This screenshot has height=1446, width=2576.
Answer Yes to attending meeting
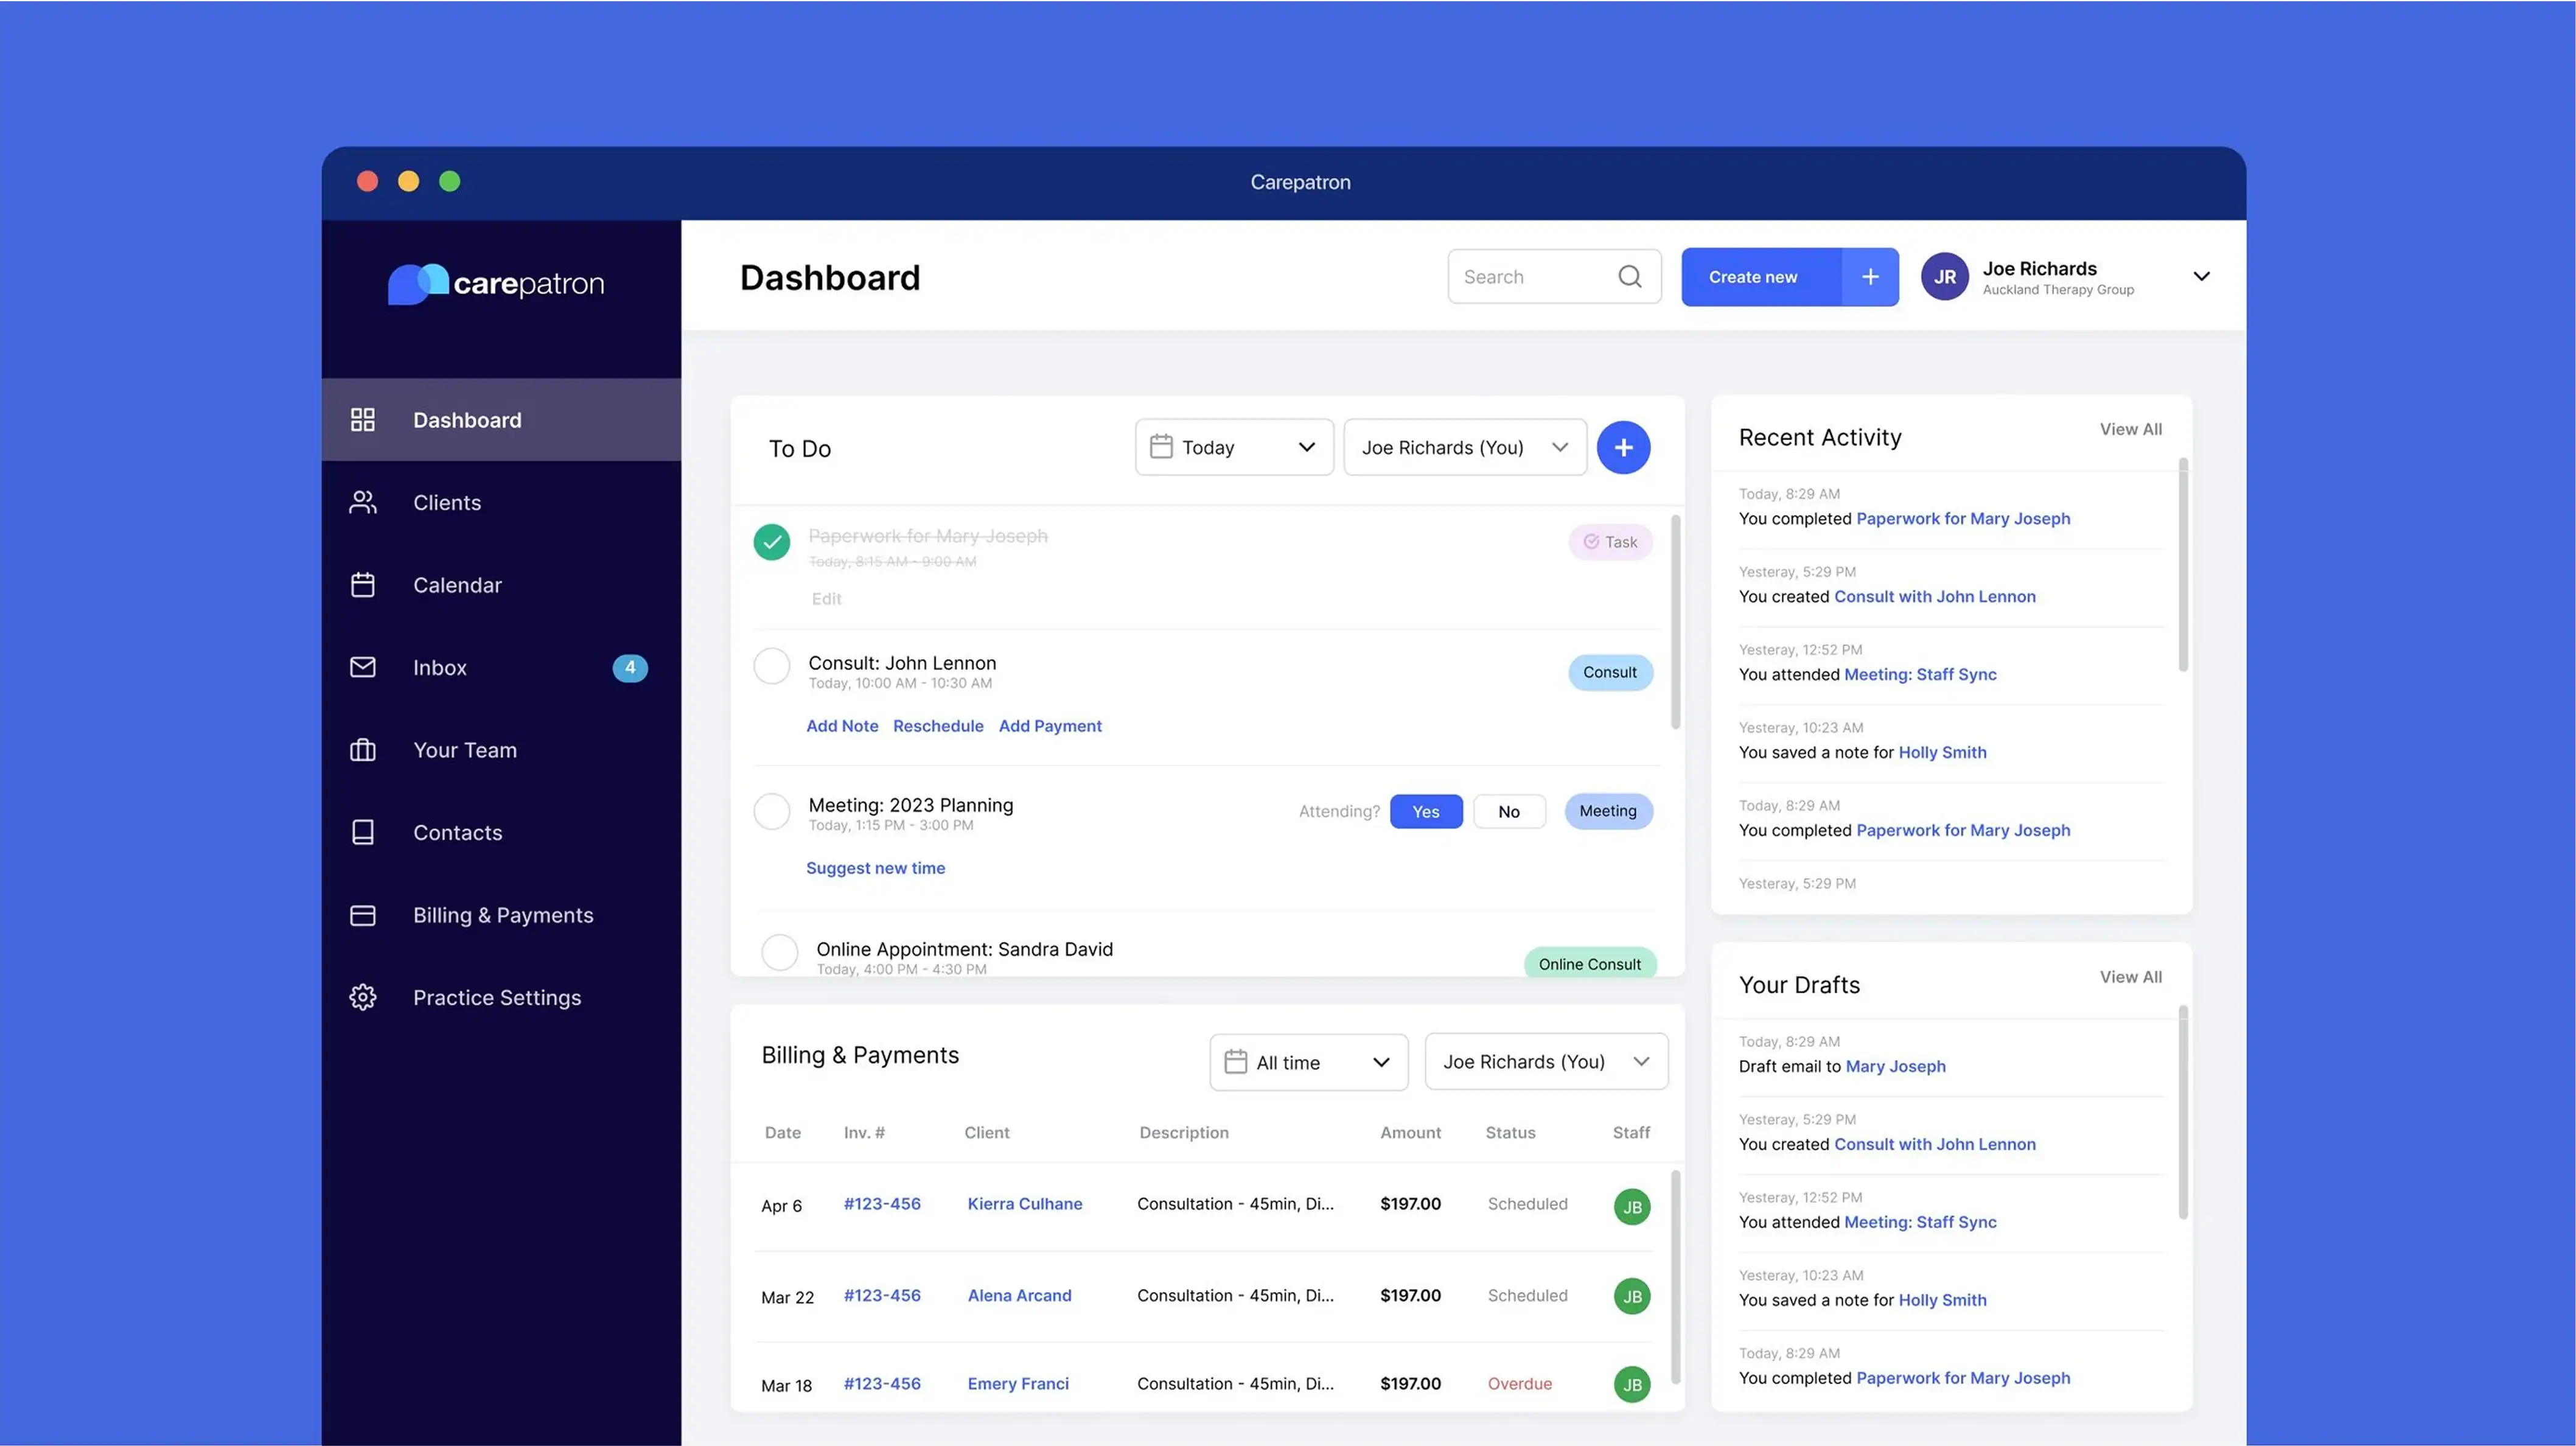pyautogui.click(x=1426, y=811)
